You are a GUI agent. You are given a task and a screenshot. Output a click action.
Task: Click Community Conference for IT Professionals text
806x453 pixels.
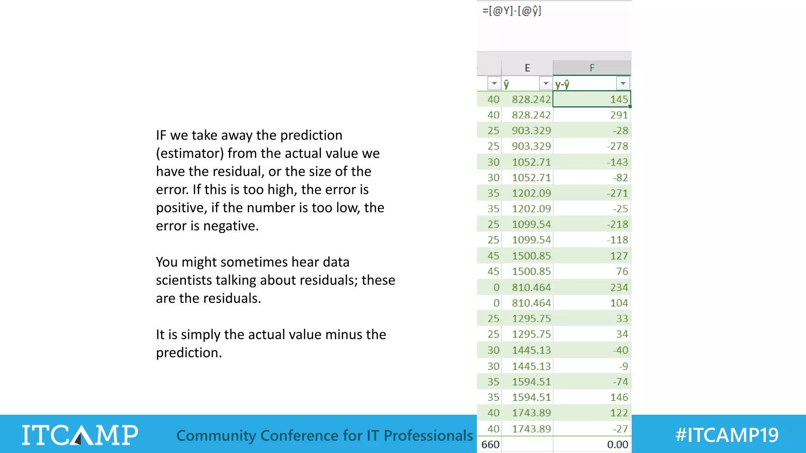point(325,436)
